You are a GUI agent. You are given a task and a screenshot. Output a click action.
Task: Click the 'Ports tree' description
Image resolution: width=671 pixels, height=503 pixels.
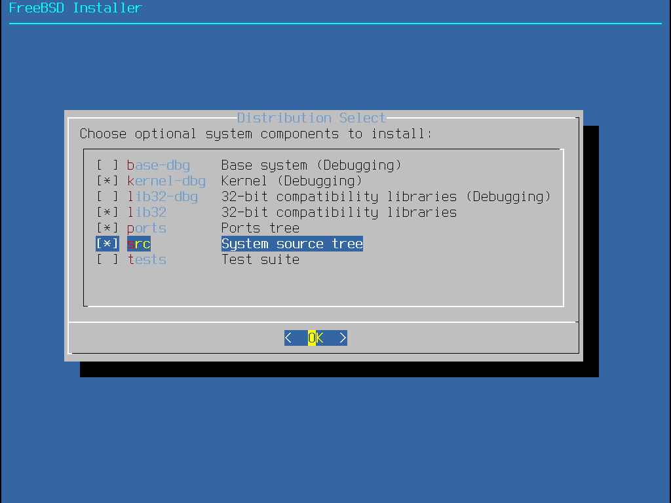click(260, 228)
